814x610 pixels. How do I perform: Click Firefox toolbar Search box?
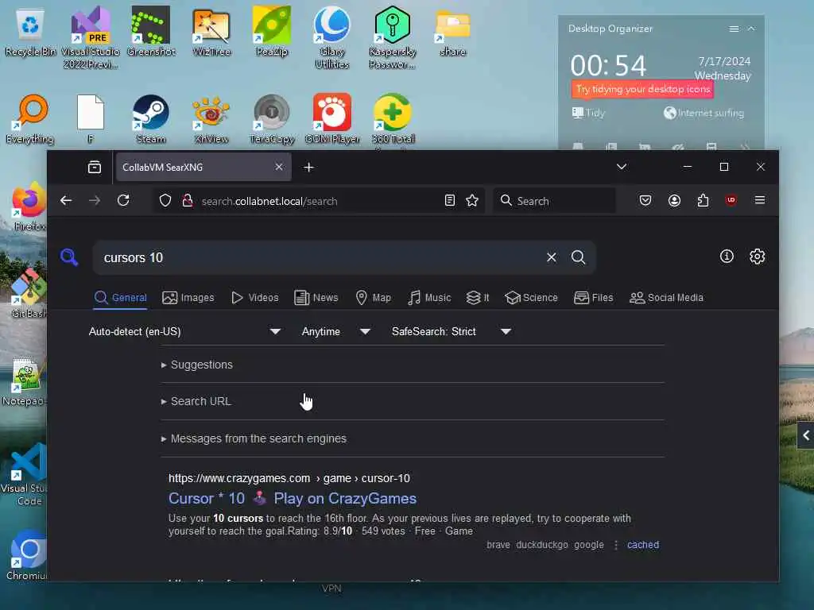(x=554, y=201)
